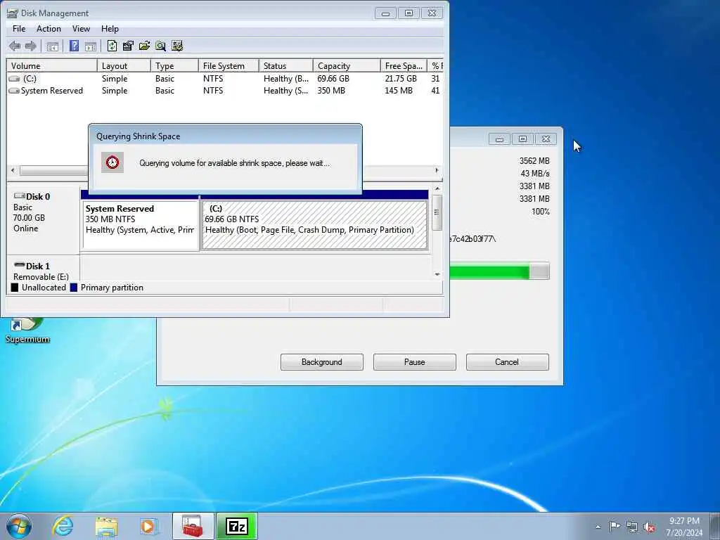720x540 pixels.
Task: Open the Help menu
Action: pyautogui.click(x=110, y=28)
